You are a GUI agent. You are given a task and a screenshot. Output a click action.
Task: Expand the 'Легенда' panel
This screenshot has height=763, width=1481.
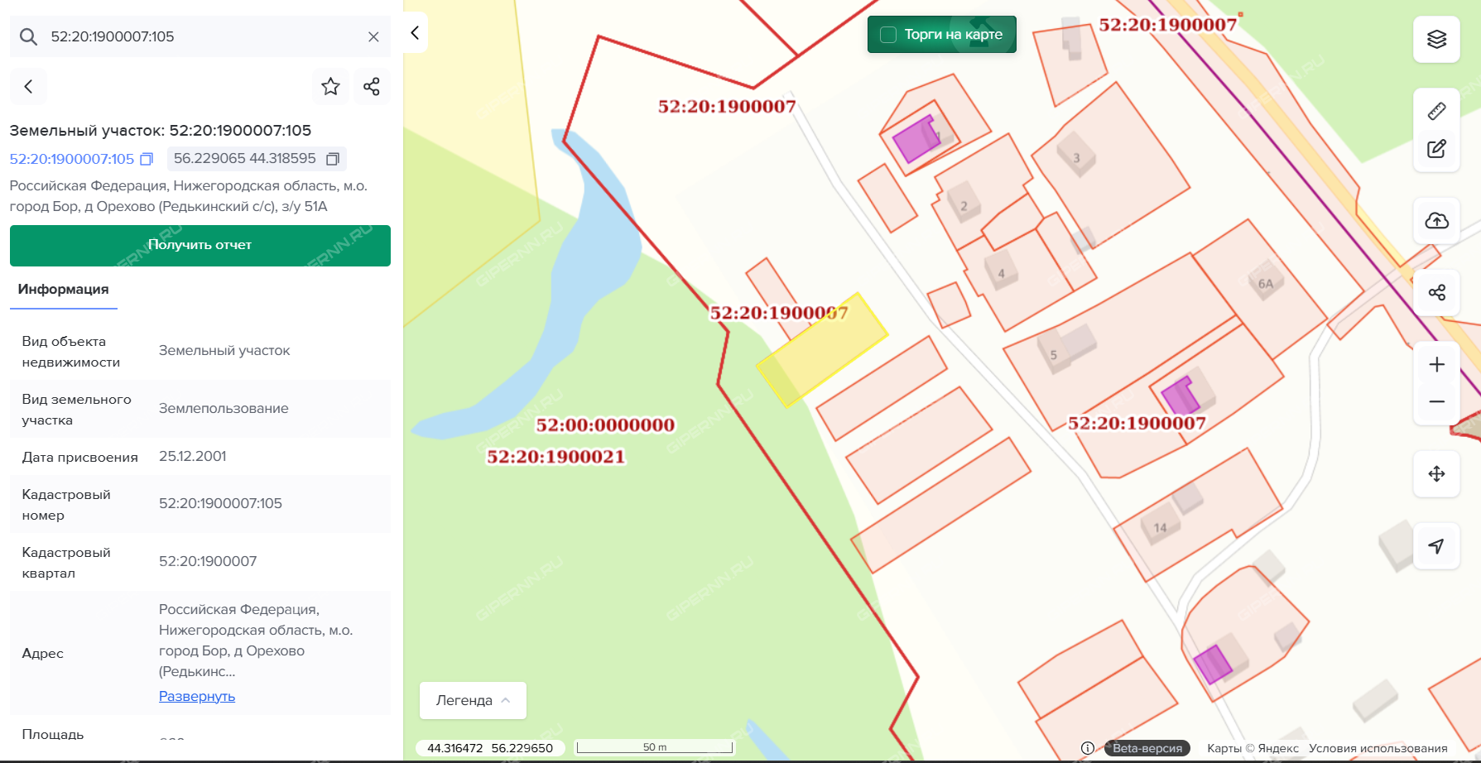(x=473, y=700)
